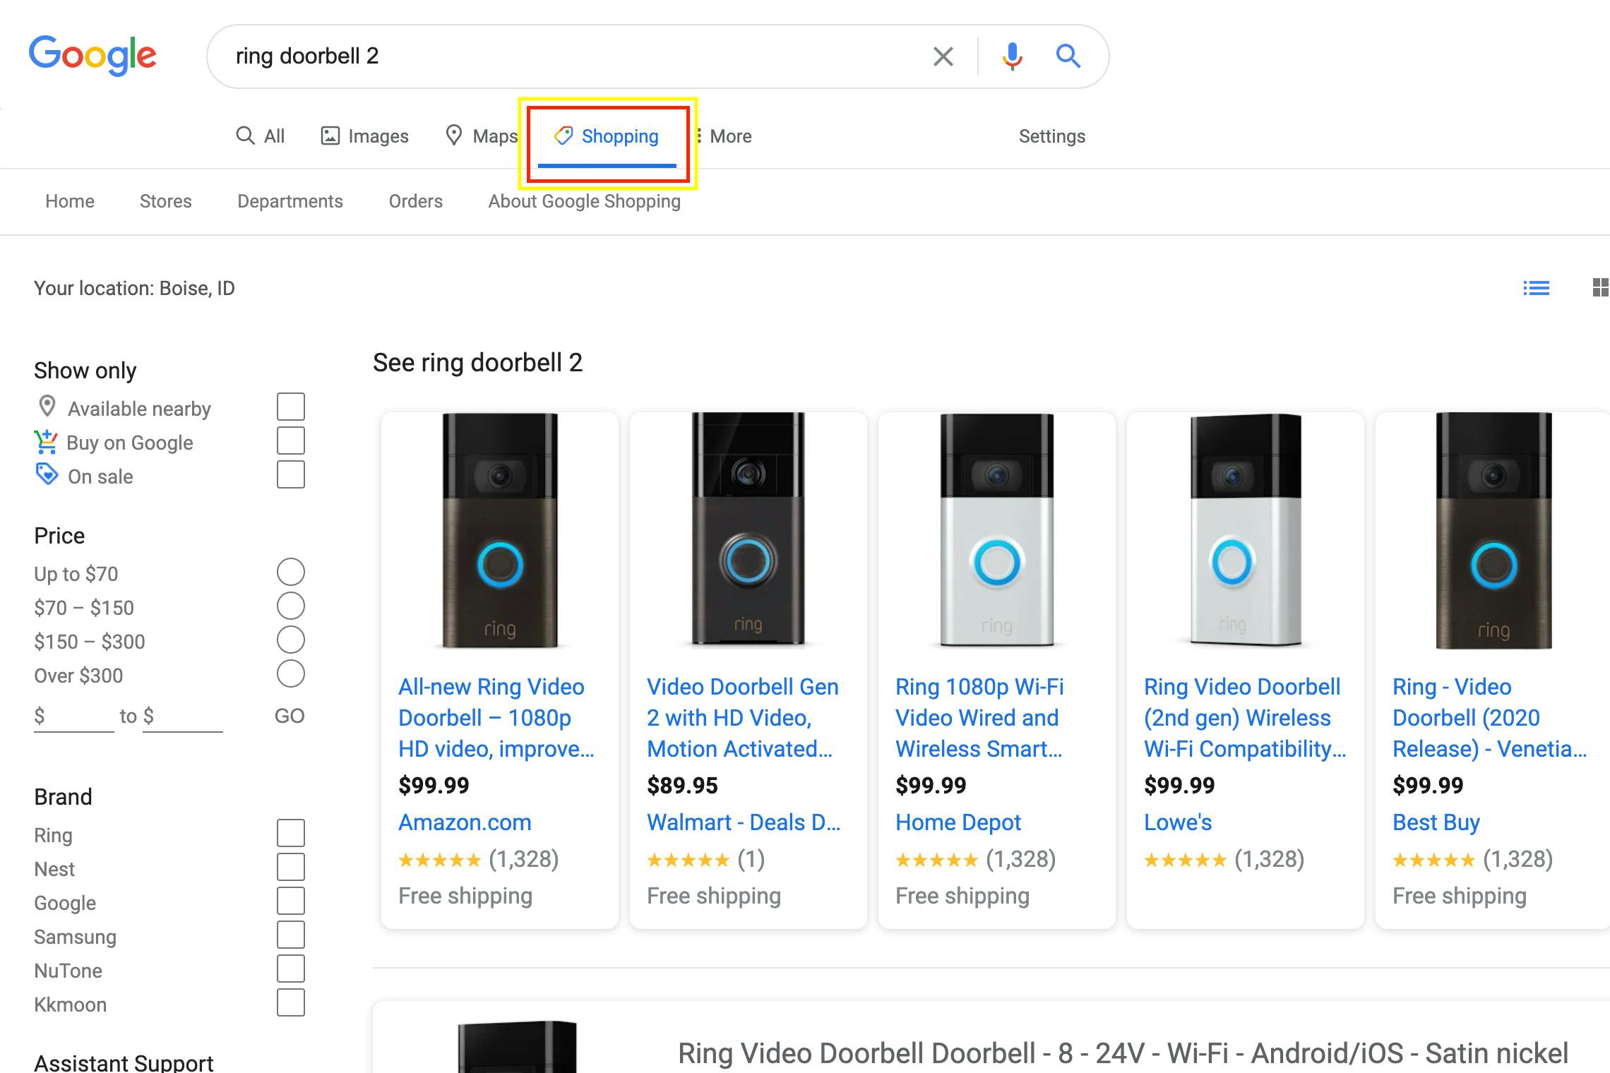Open Video Doorbell Gen 2 listing title
1610x1073 pixels.
point(743,718)
